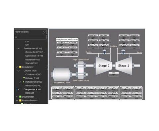Click the RefluxDrum D100 question mark icon
This screenshot has height=131, width=159.
tap(24, 82)
